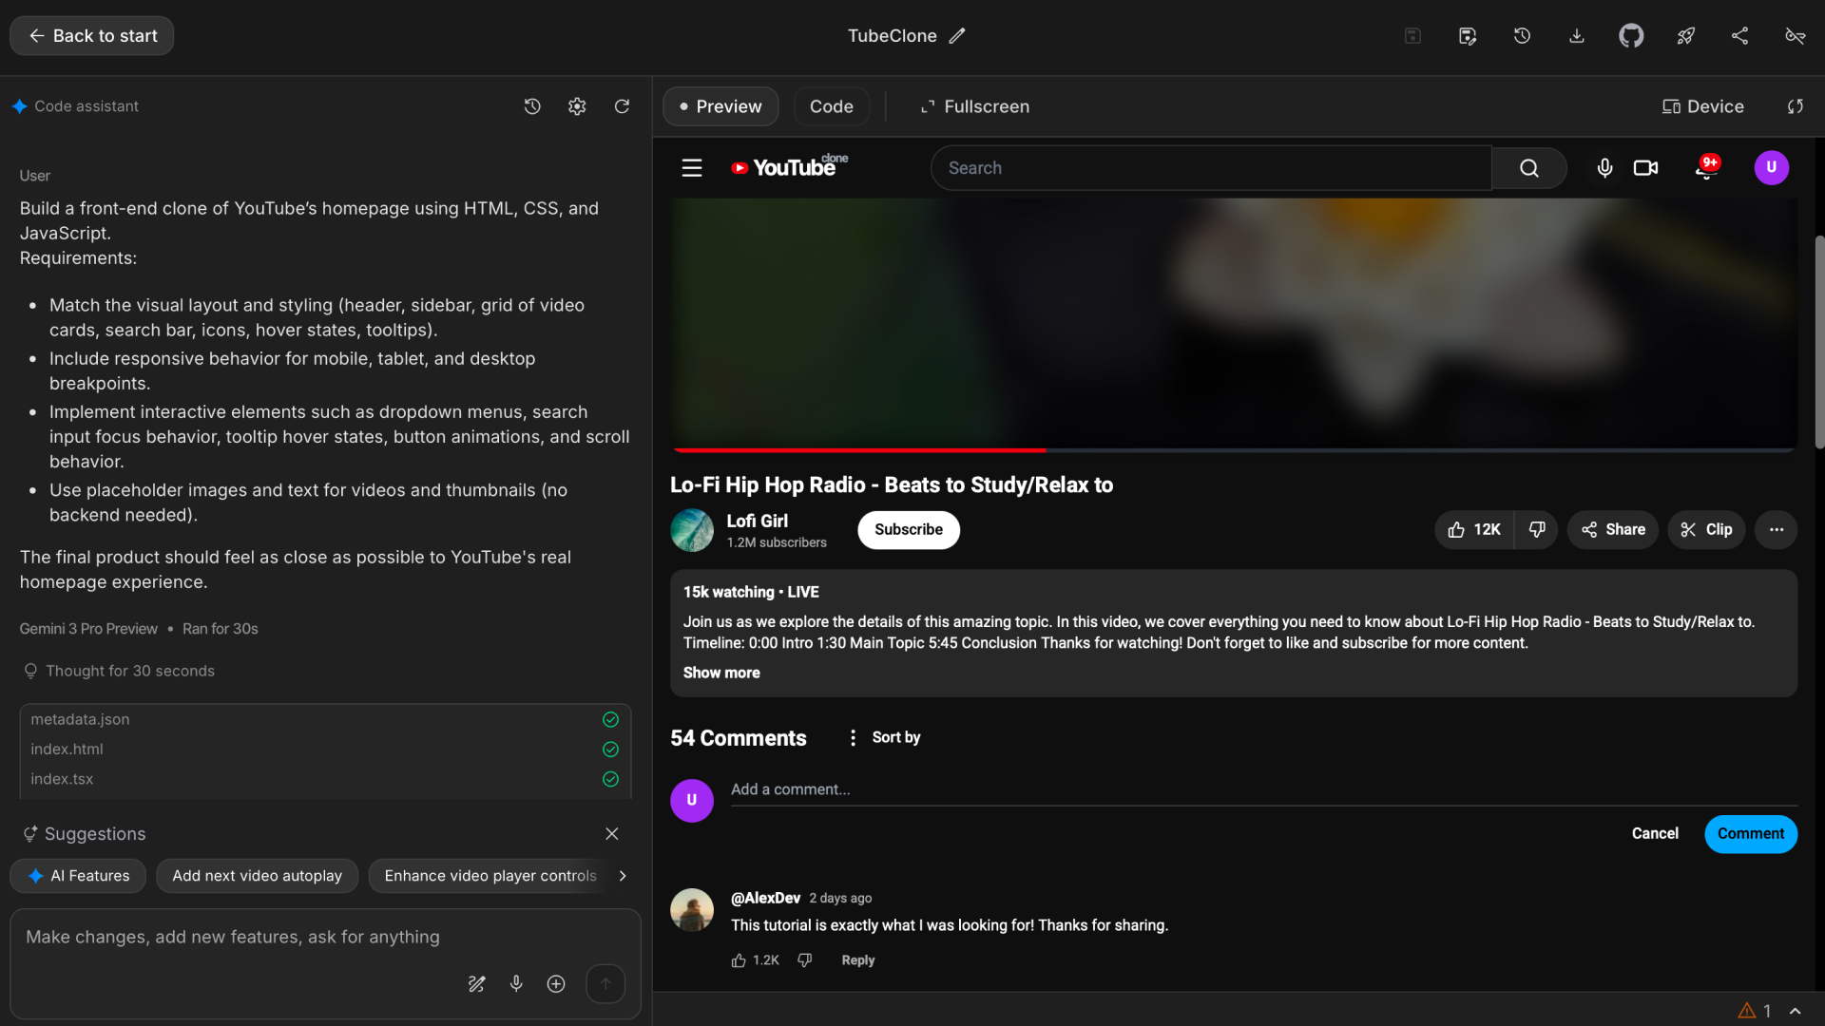Open voice search in the YouTube clone header
The height and width of the screenshot is (1026, 1825).
[x=1604, y=167]
